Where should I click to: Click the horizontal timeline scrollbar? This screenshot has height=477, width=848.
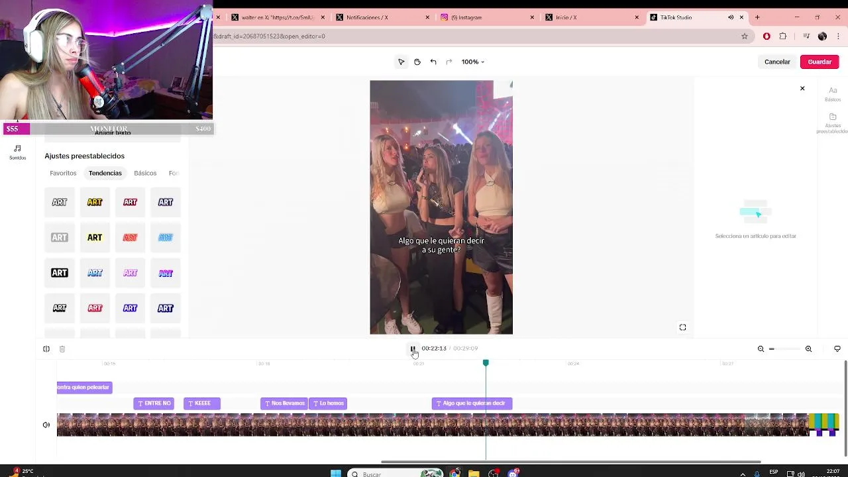570,462
